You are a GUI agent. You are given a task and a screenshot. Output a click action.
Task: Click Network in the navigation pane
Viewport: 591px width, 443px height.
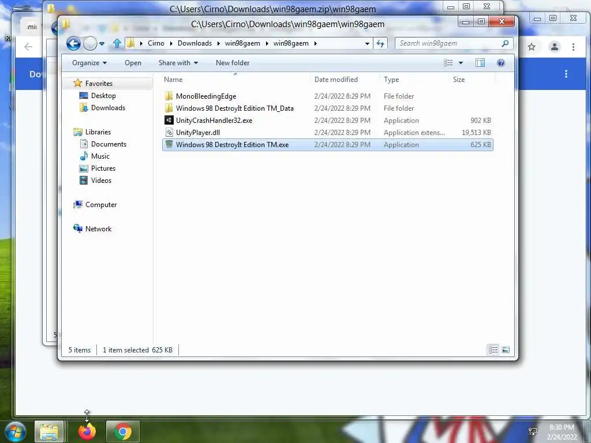(x=98, y=228)
